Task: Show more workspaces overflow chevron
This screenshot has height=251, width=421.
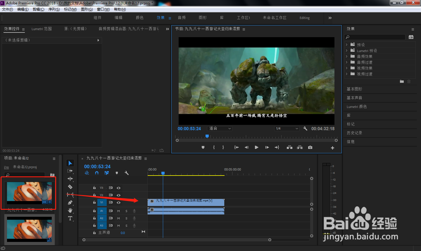Action: 330,18
